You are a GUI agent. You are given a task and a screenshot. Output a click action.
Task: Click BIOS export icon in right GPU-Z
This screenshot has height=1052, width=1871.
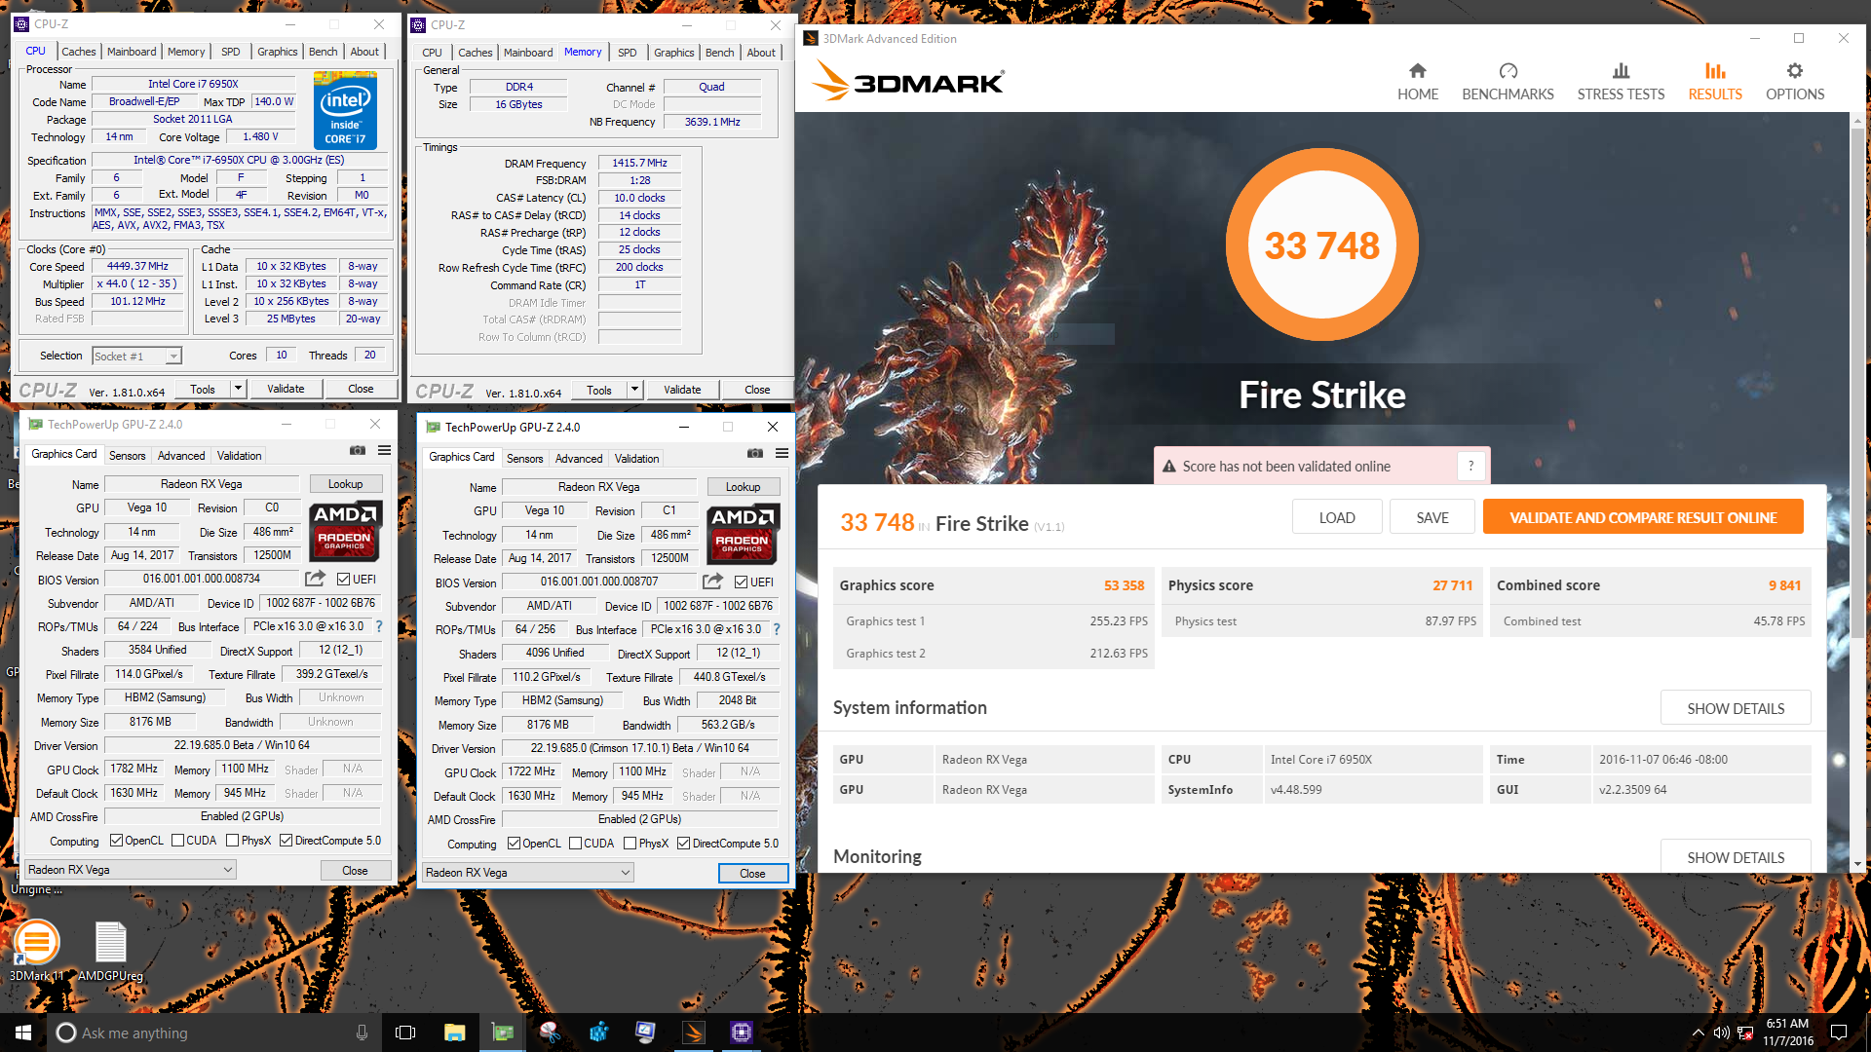(713, 582)
